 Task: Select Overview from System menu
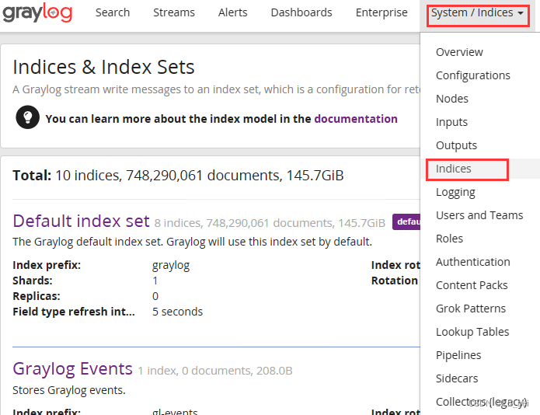[x=459, y=52]
